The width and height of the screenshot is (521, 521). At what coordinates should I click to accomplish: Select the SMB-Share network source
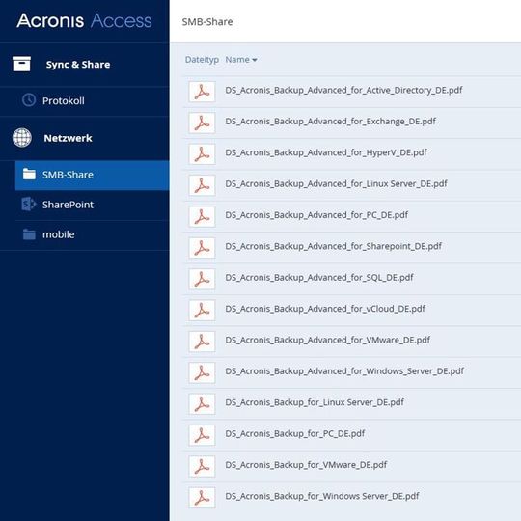(92, 175)
